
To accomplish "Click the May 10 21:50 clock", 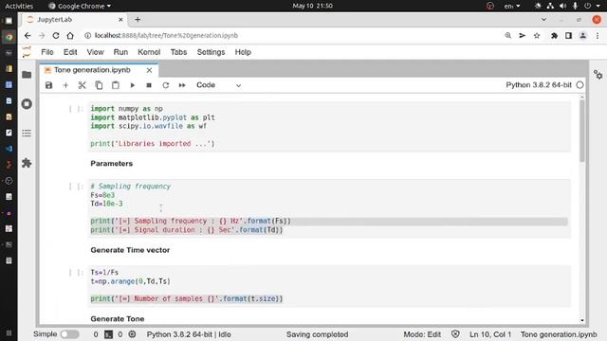I will [312, 6].
